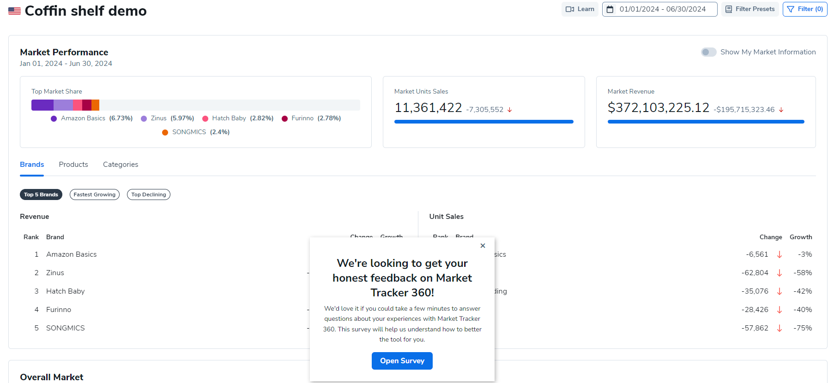
Task: Click the Market Units Sales progress bar
Action: tap(484, 122)
